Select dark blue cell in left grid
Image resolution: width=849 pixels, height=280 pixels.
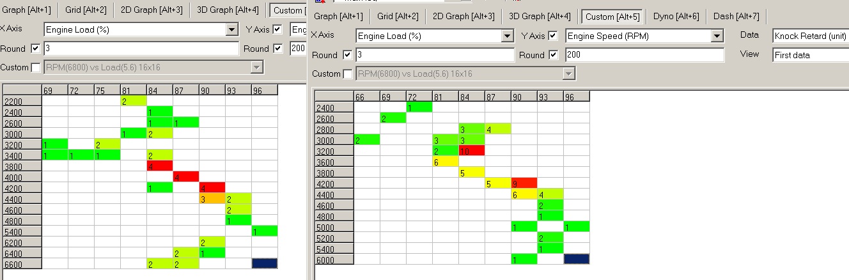[265, 263]
